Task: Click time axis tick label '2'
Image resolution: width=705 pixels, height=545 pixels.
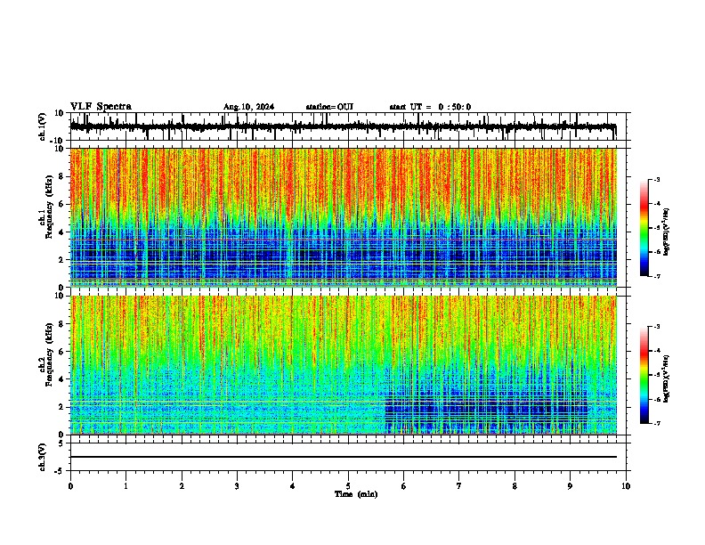Action: (182, 486)
